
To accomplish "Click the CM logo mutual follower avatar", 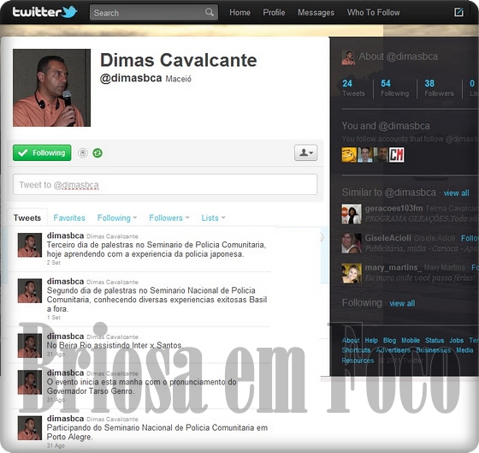I will click(x=397, y=155).
